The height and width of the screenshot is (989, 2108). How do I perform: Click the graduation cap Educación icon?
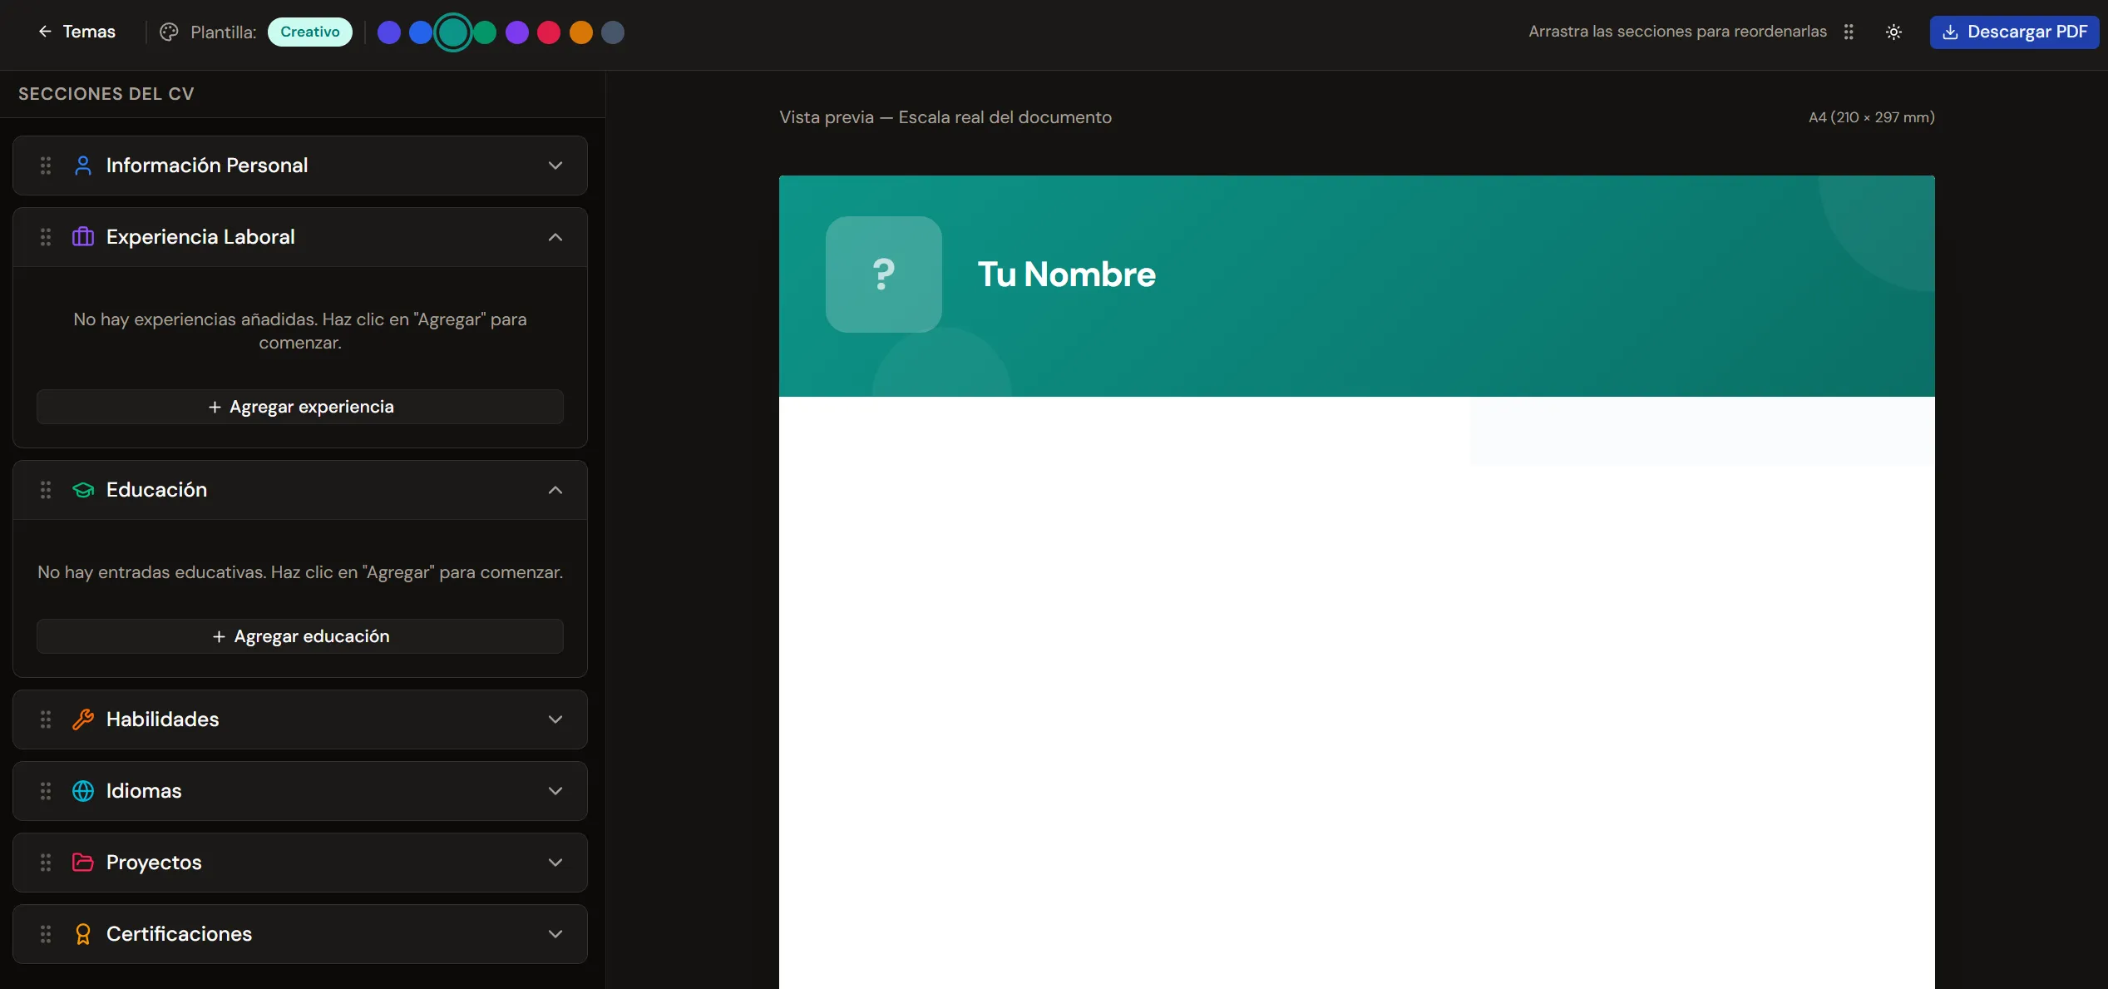pyautogui.click(x=83, y=489)
